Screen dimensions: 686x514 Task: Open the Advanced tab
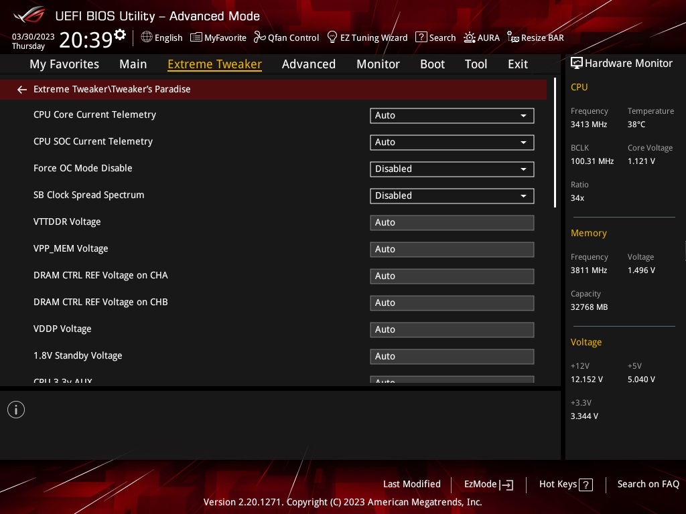(x=309, y=64)
